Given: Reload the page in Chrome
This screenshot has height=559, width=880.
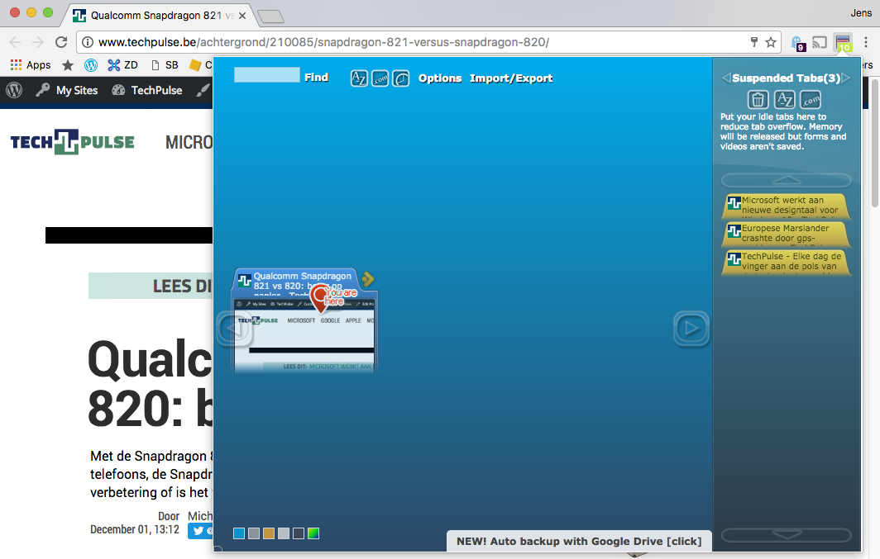Looking at the screenshot, I should click(x=61, y=42).
